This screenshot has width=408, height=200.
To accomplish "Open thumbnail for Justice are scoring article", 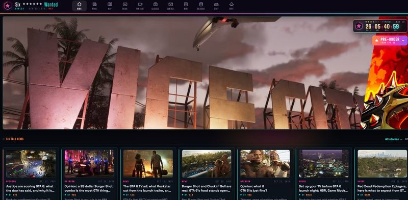I will 31,164.
